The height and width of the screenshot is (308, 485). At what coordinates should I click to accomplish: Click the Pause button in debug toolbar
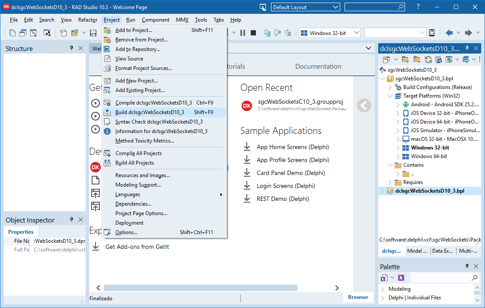243,33
